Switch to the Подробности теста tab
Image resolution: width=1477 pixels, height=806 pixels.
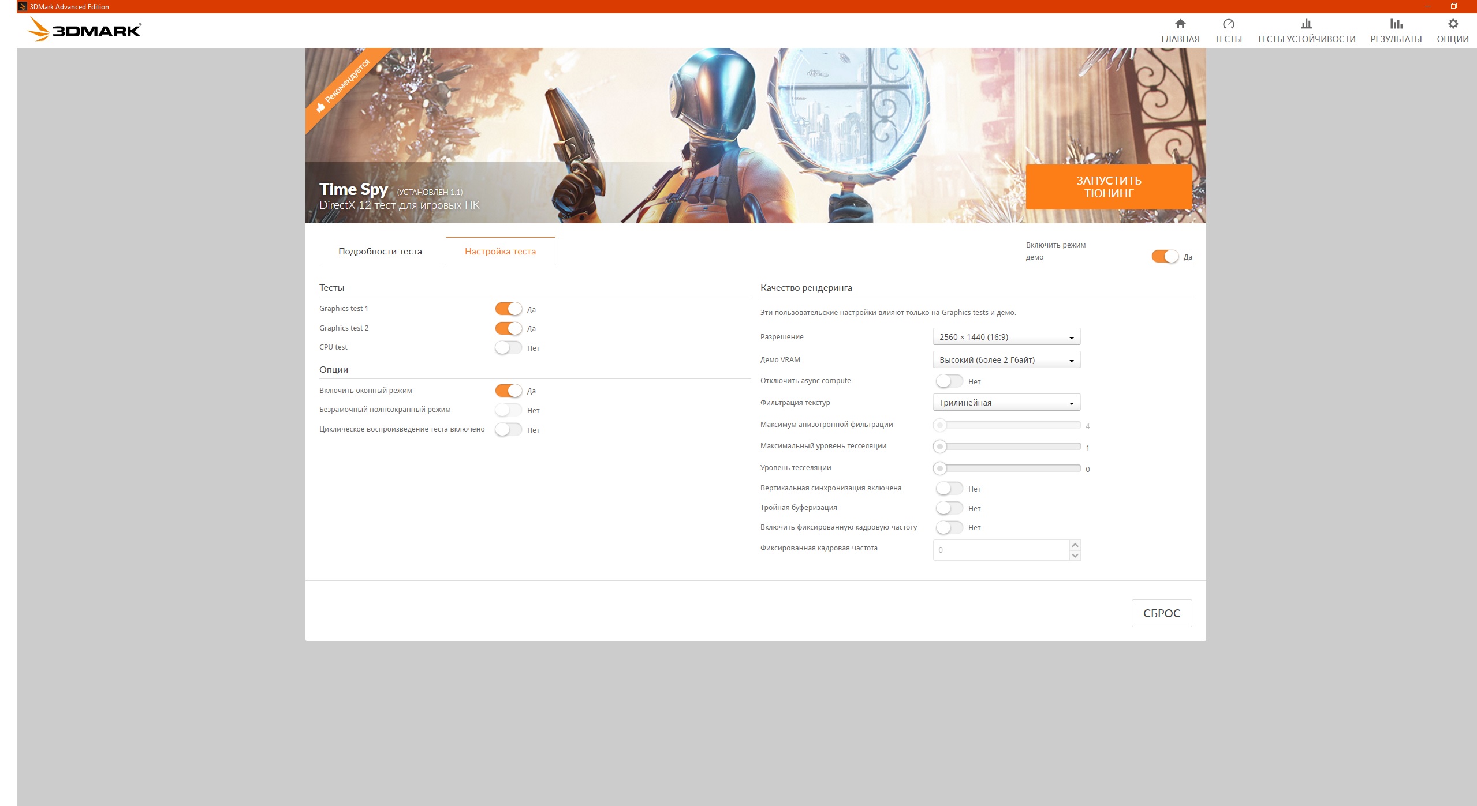click(380, 252)
